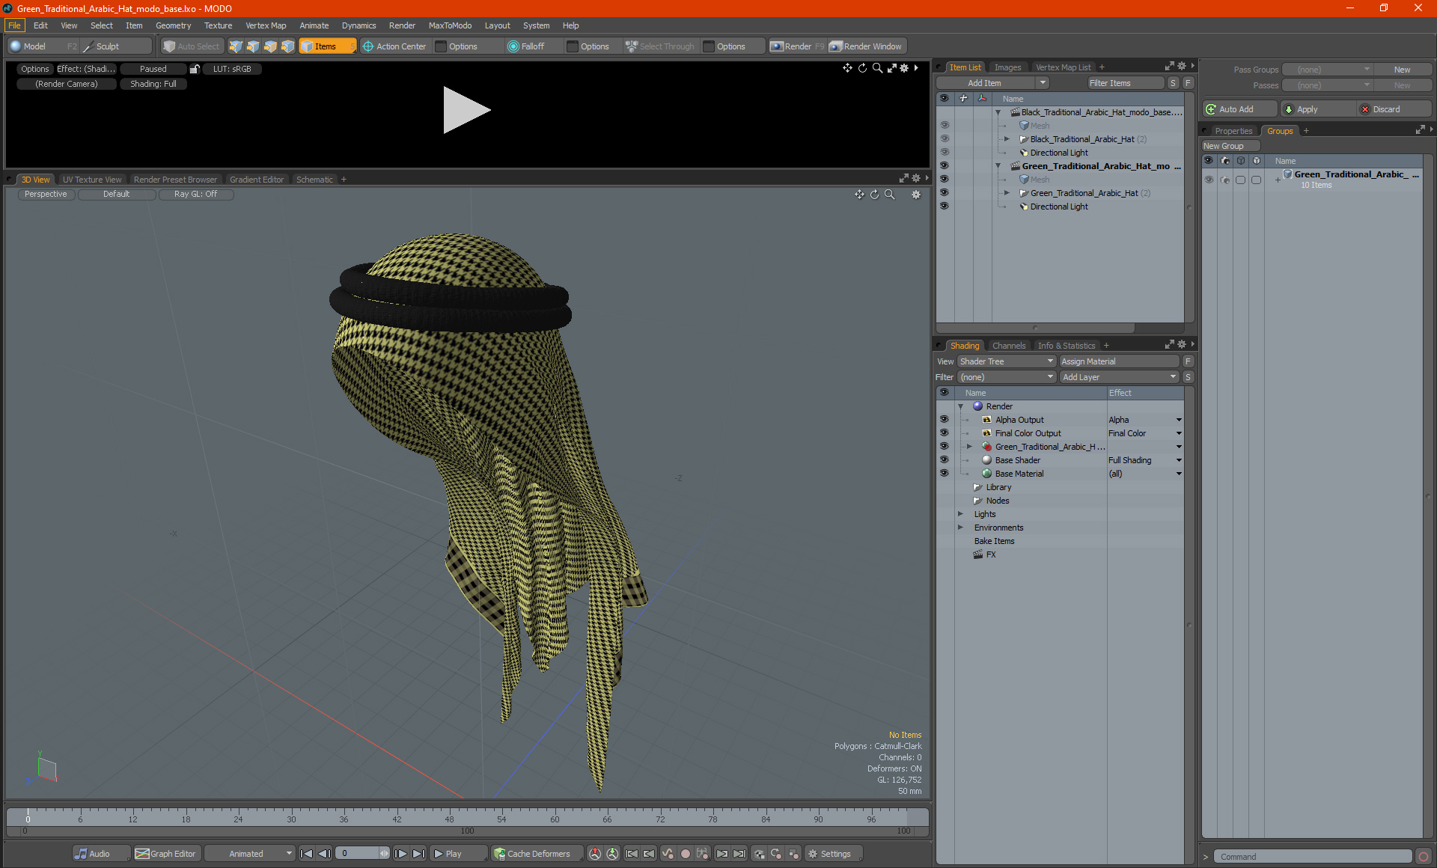Click Assign Material button
Viewport: 1437px width, 868px height.
[1120, 361]
